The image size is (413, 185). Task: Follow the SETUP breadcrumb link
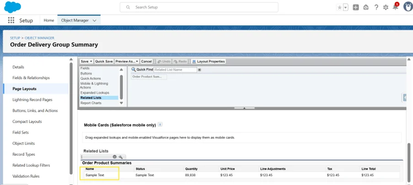click(x=15, y=38)
